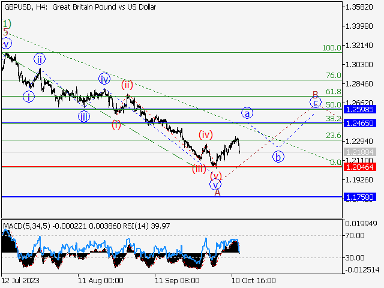Click the green 1) wave label

click(7, 24)
